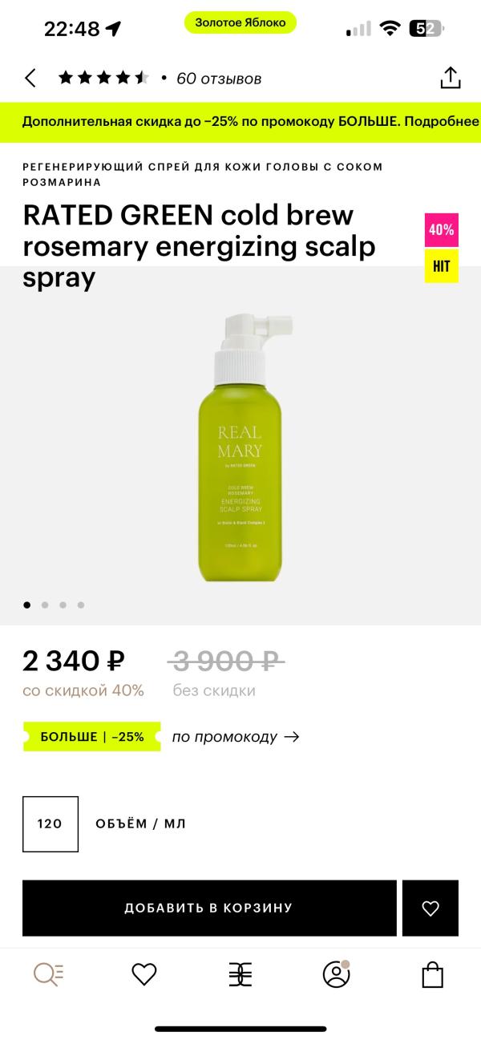Select the 120 ml volume option
Viewport: 481px width, 1040px height.
[51, 824]
